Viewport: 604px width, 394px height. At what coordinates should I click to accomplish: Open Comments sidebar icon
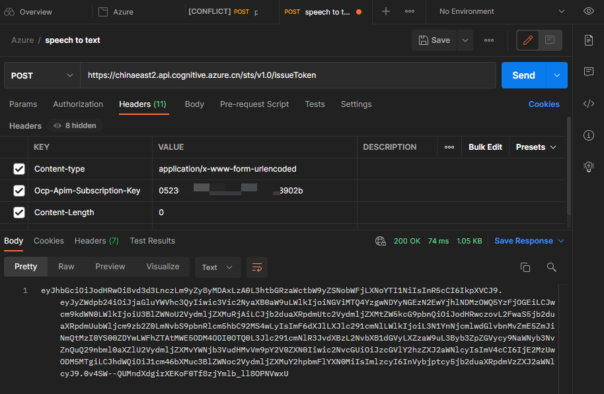point(588,71)
